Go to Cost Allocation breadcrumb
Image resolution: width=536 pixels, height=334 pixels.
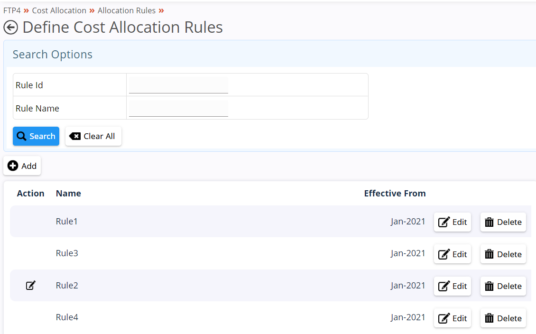(x=59, y=10)
